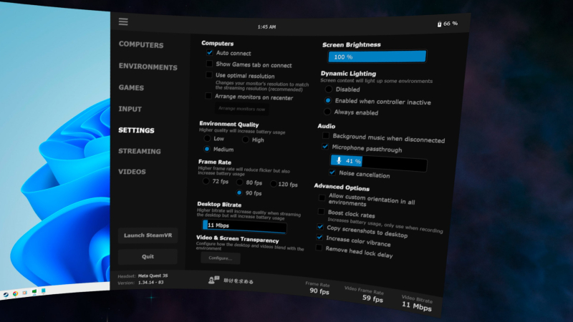573x322 pixels.
Task: Switch to the Streaming tab
Action: (140, 151)
